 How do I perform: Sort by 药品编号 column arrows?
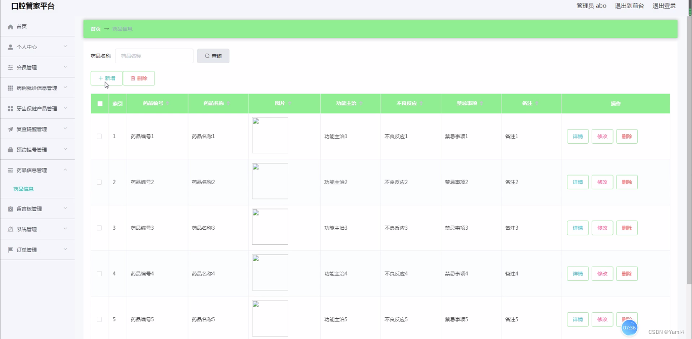[167, 103]
